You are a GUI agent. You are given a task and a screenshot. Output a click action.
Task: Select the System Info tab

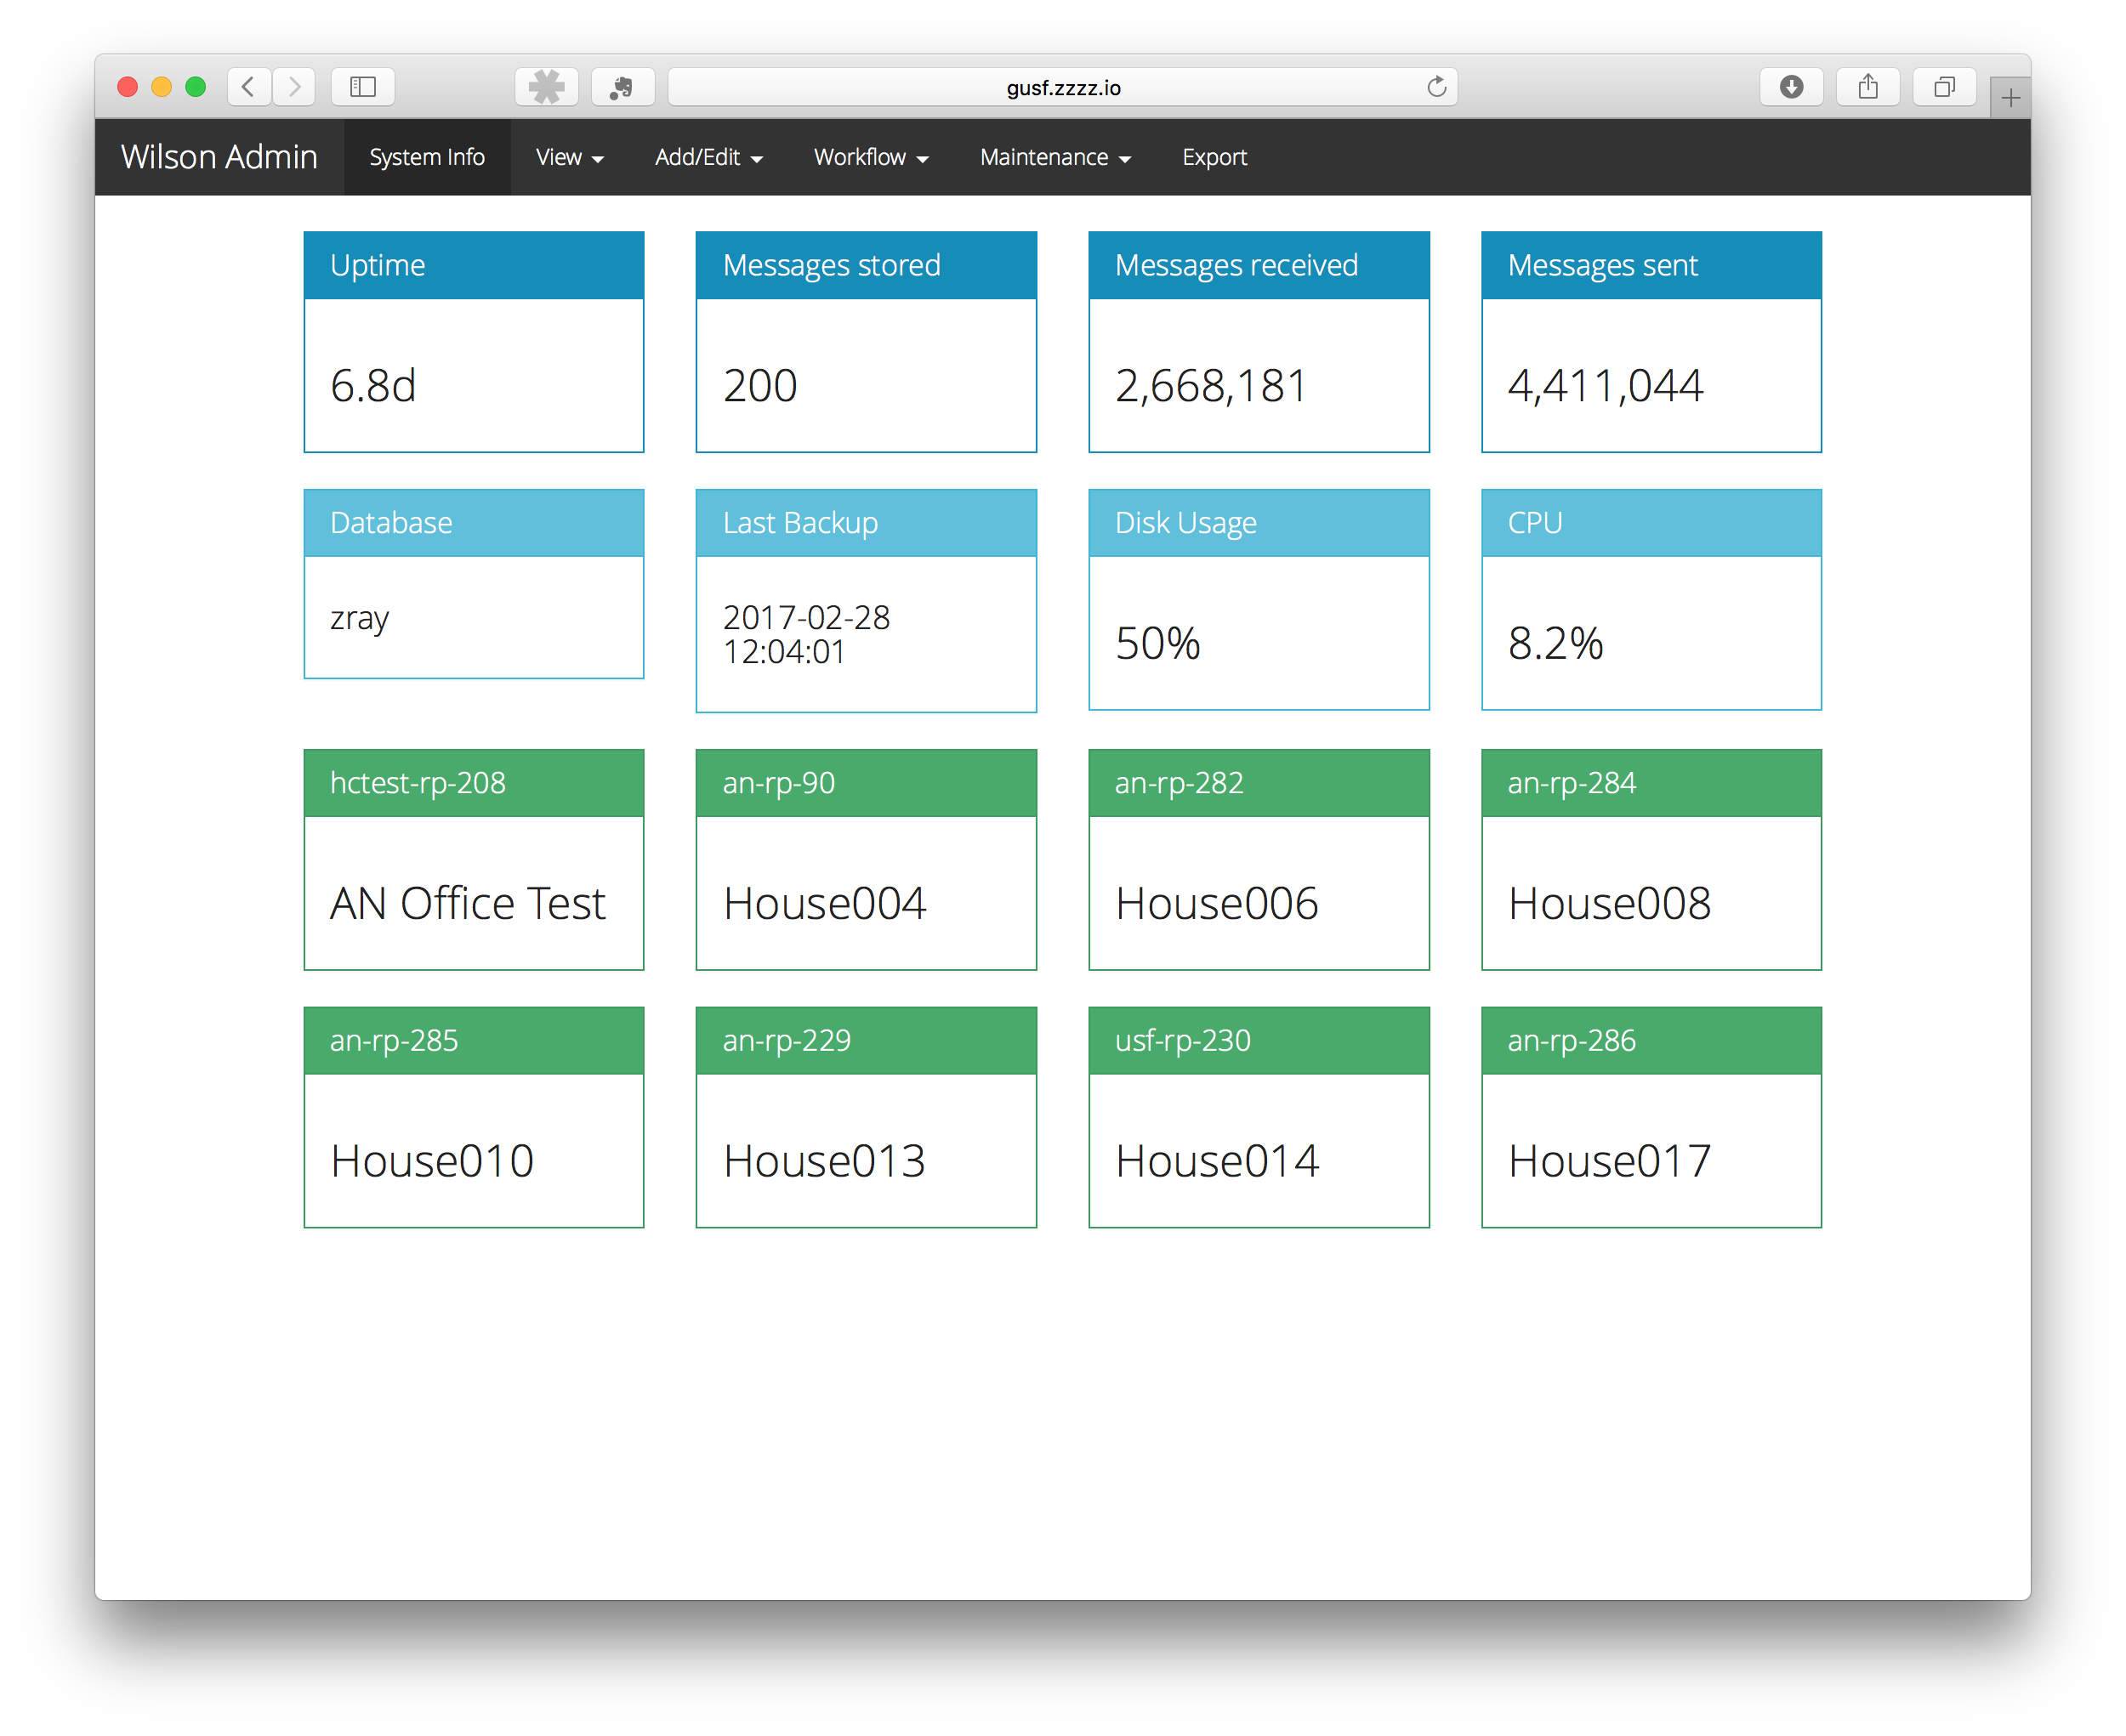427,157
